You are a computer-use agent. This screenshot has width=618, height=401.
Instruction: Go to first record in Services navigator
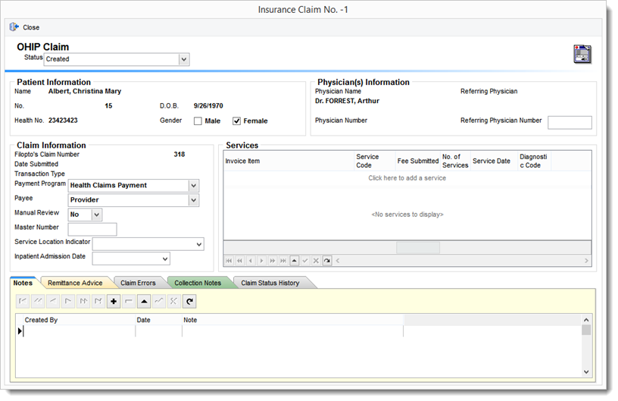pyautogui.click(x=229, y=261)
